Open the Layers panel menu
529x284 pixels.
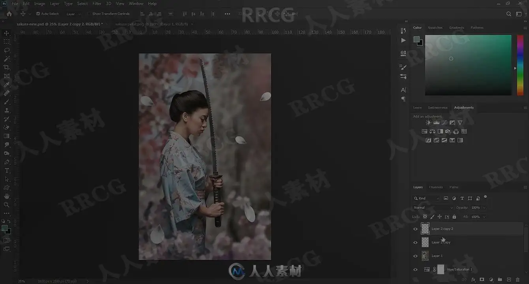pos(525,187)
